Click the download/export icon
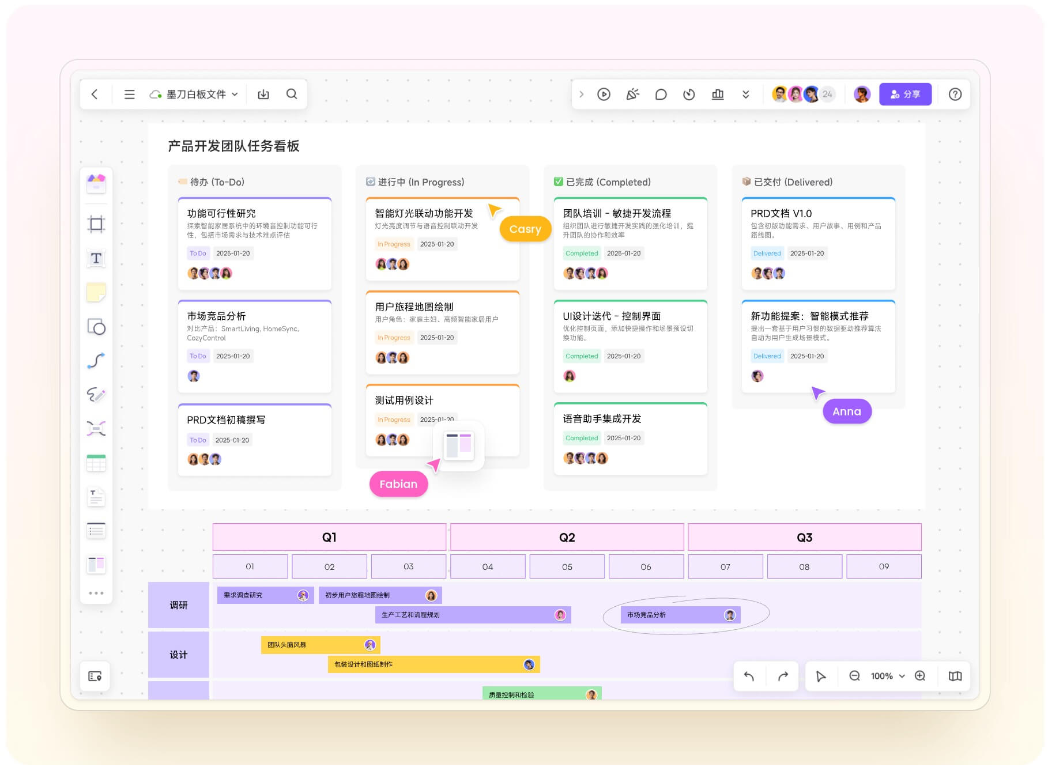 coord(263,94)
